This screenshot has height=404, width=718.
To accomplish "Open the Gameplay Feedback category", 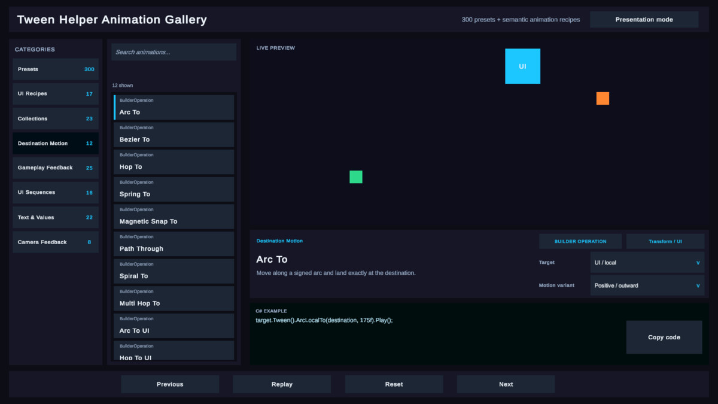I will coord(56,168).
